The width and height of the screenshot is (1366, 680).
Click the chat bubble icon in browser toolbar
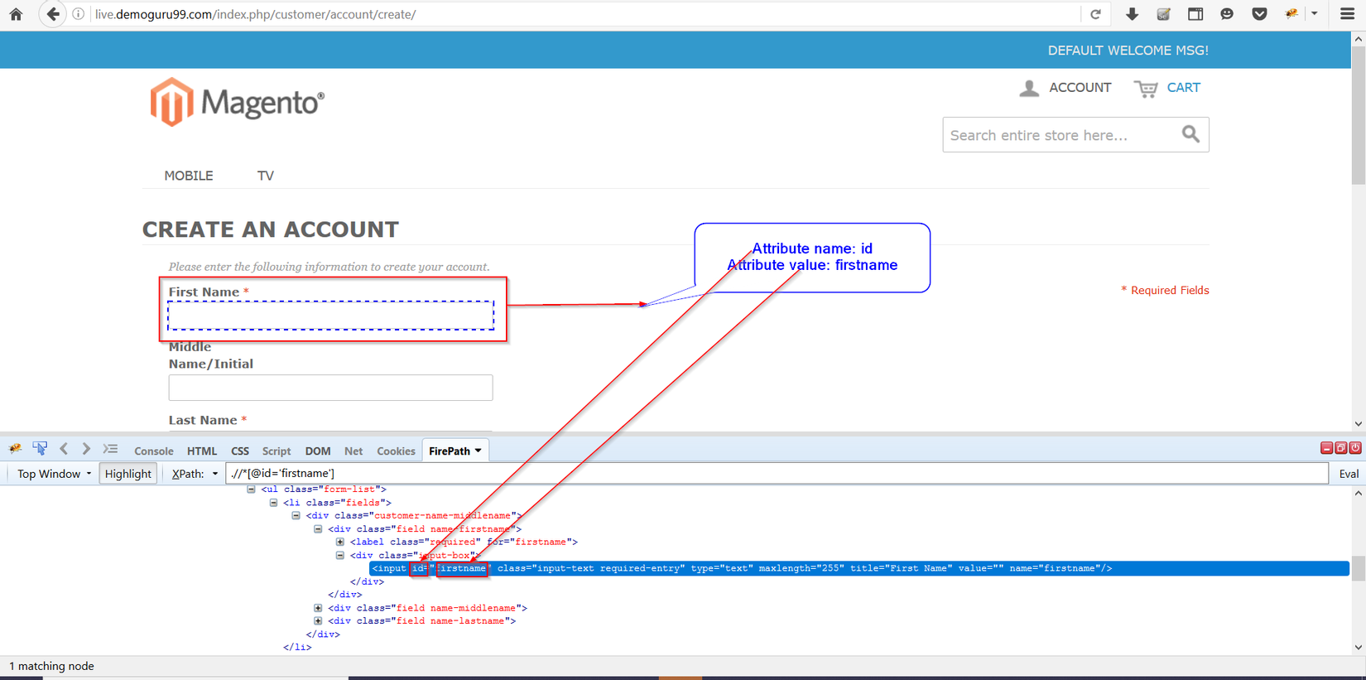(x=1227, y=14)
